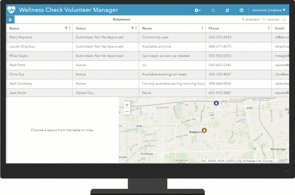Sort by the Name column arrows
The height and width of the screenshot is (195, 295).
70,28
